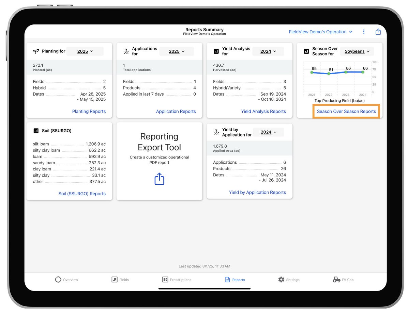The height and width of the screenshot is (313, 409).
Task: Tap the Settings gear icon in bottom bar
Action: pyautogui.click(x=281, y=280)
